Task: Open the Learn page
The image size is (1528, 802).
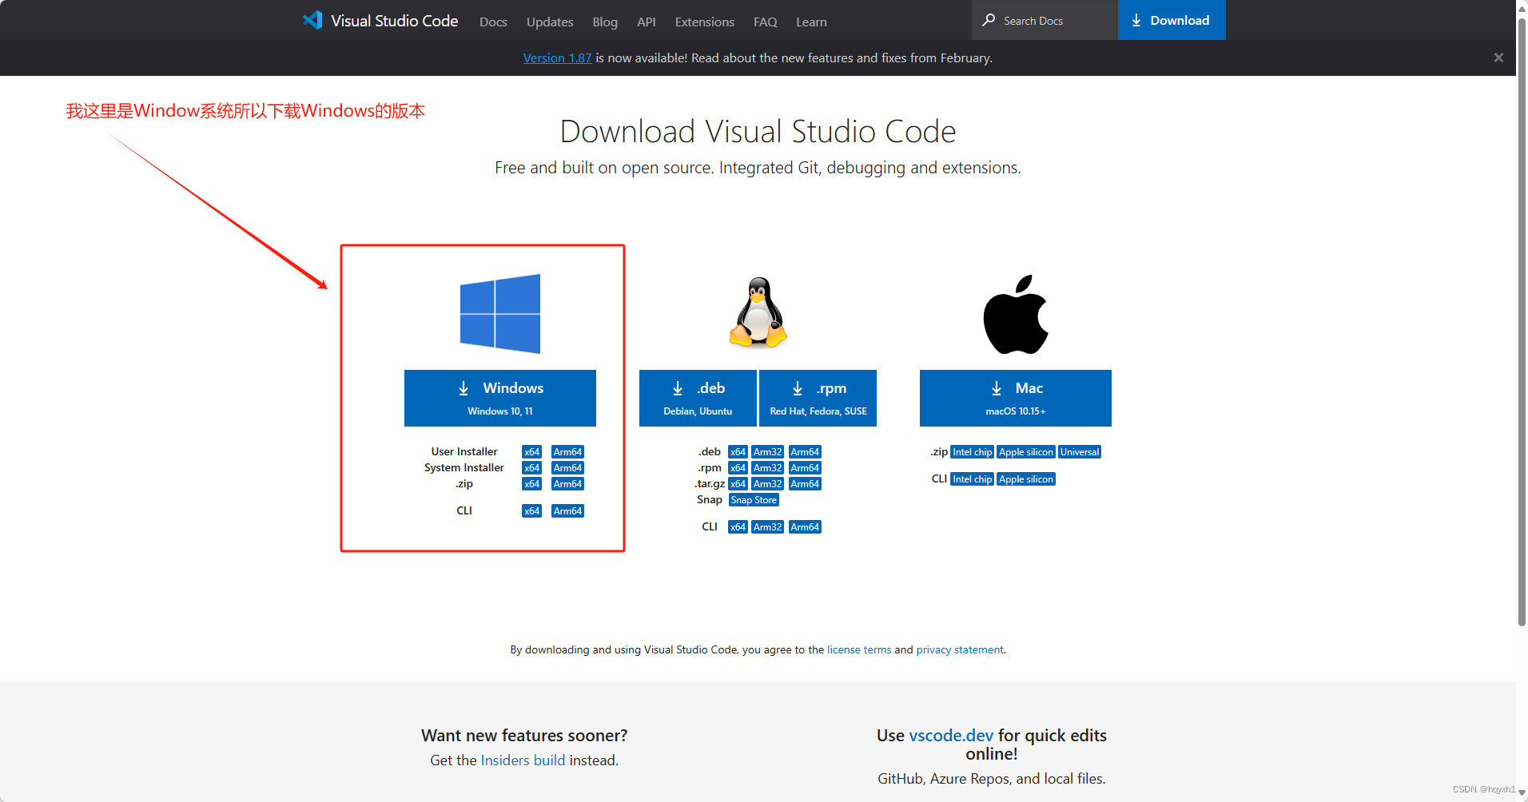Action: [811, 22]
